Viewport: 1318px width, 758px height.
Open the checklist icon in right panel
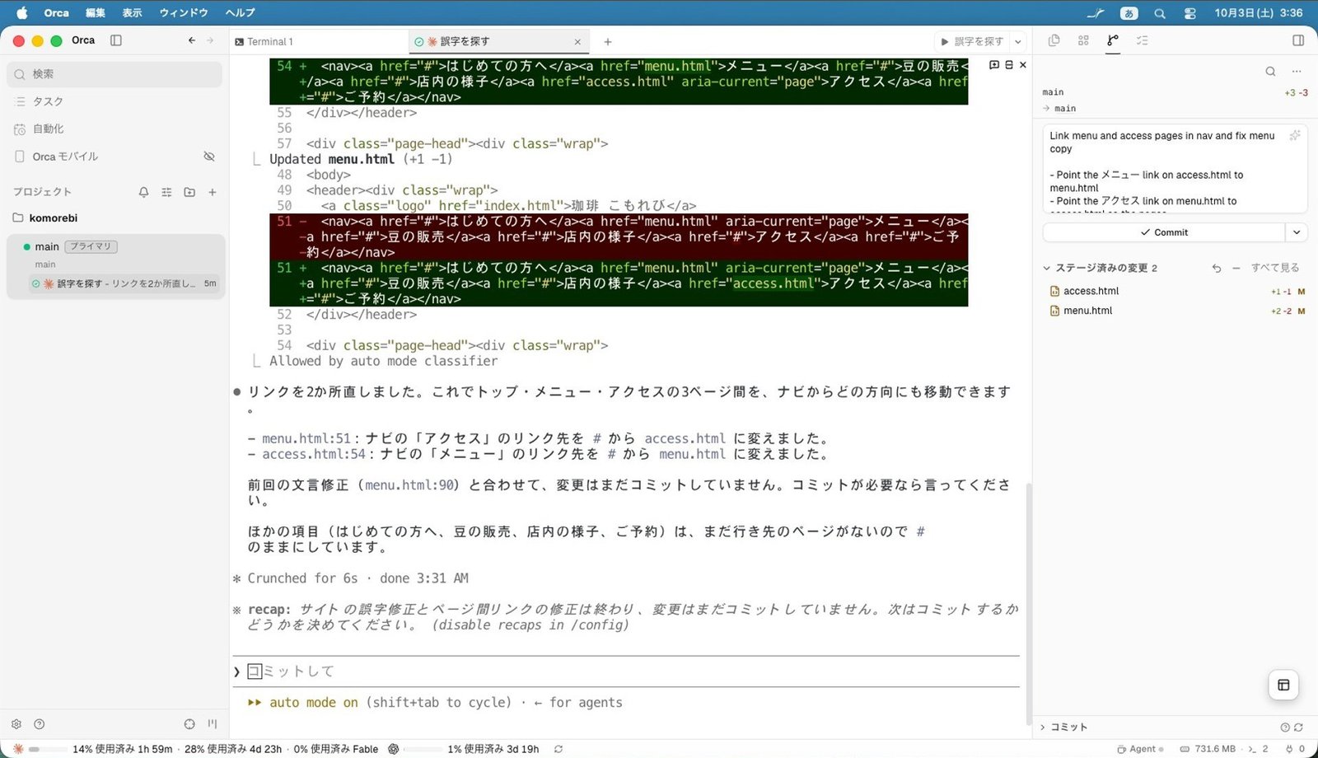pyautogui.click(x=1143, y=40)
